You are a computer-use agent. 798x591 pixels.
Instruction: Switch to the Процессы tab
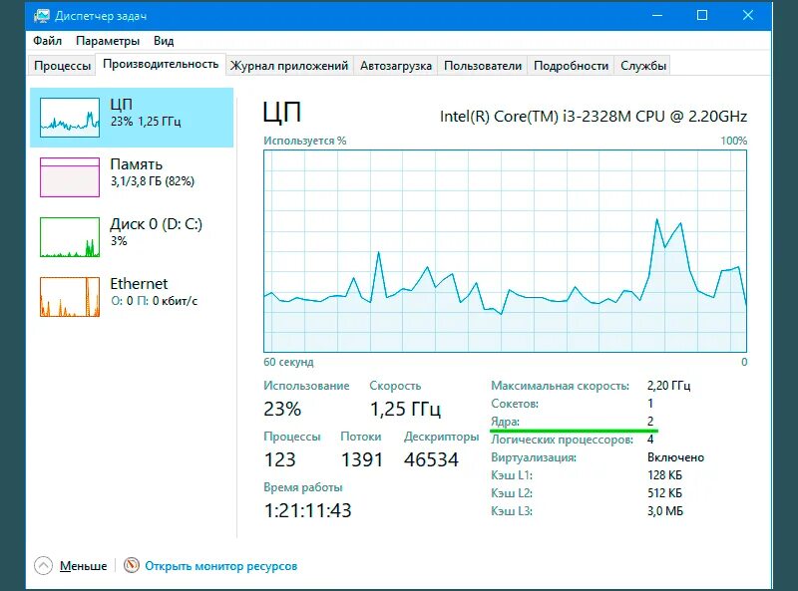[x=62, y=66]
